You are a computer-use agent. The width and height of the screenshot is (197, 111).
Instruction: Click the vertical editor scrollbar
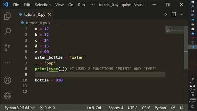click(186, 47)
